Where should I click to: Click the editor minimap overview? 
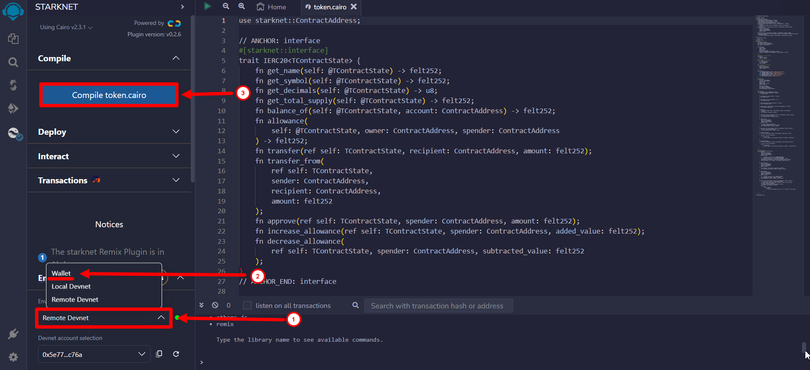pos(777,106)
